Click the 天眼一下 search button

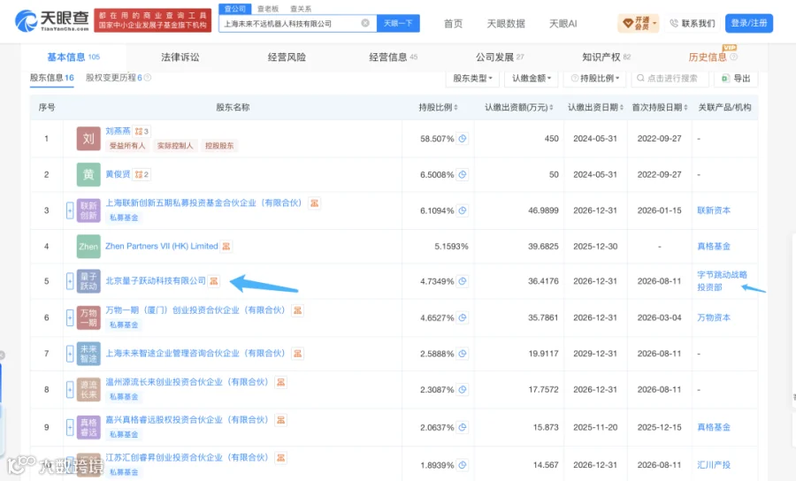pyautogui.click(x=398, y=23)
